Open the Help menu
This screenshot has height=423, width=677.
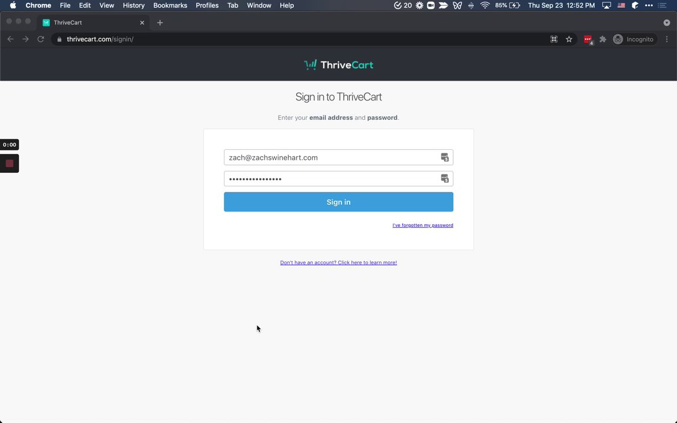tap(287, 5)
